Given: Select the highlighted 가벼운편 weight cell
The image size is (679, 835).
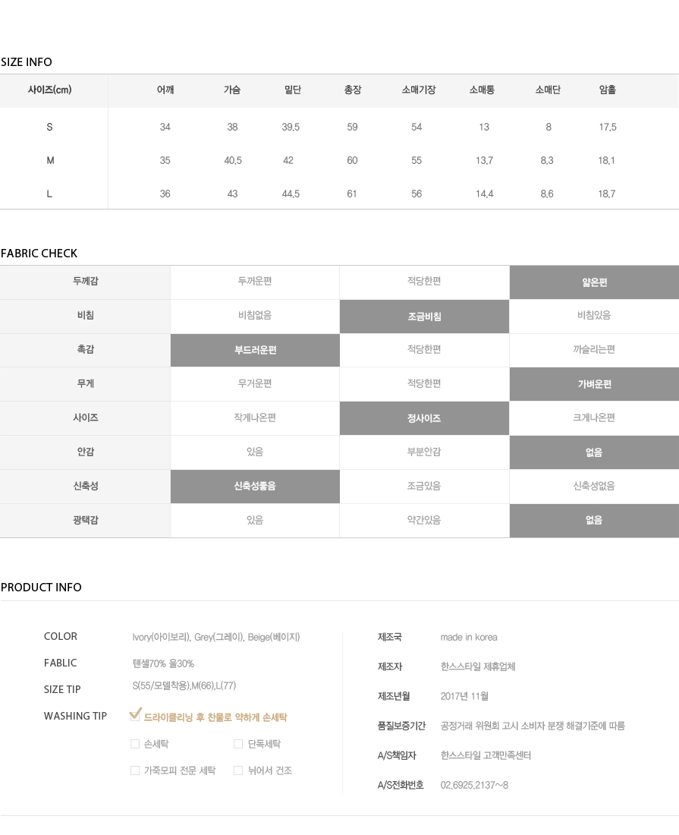Looking at the screenshot, I should click(594, 384).
